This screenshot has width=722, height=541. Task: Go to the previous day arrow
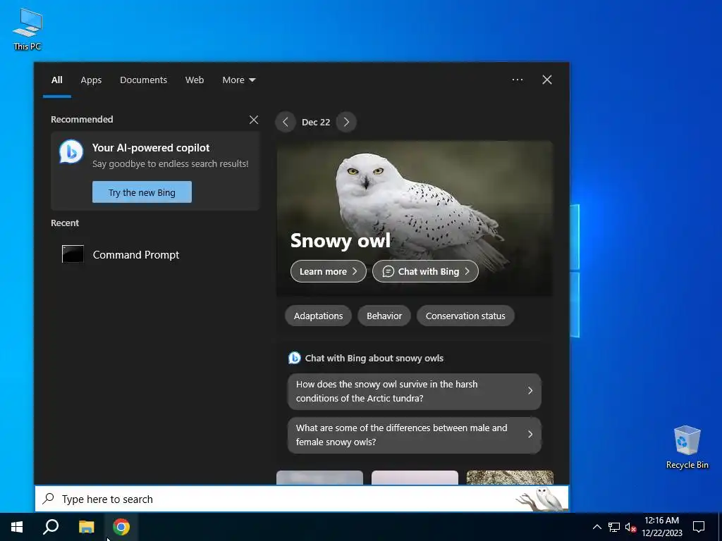coord(286,122)
